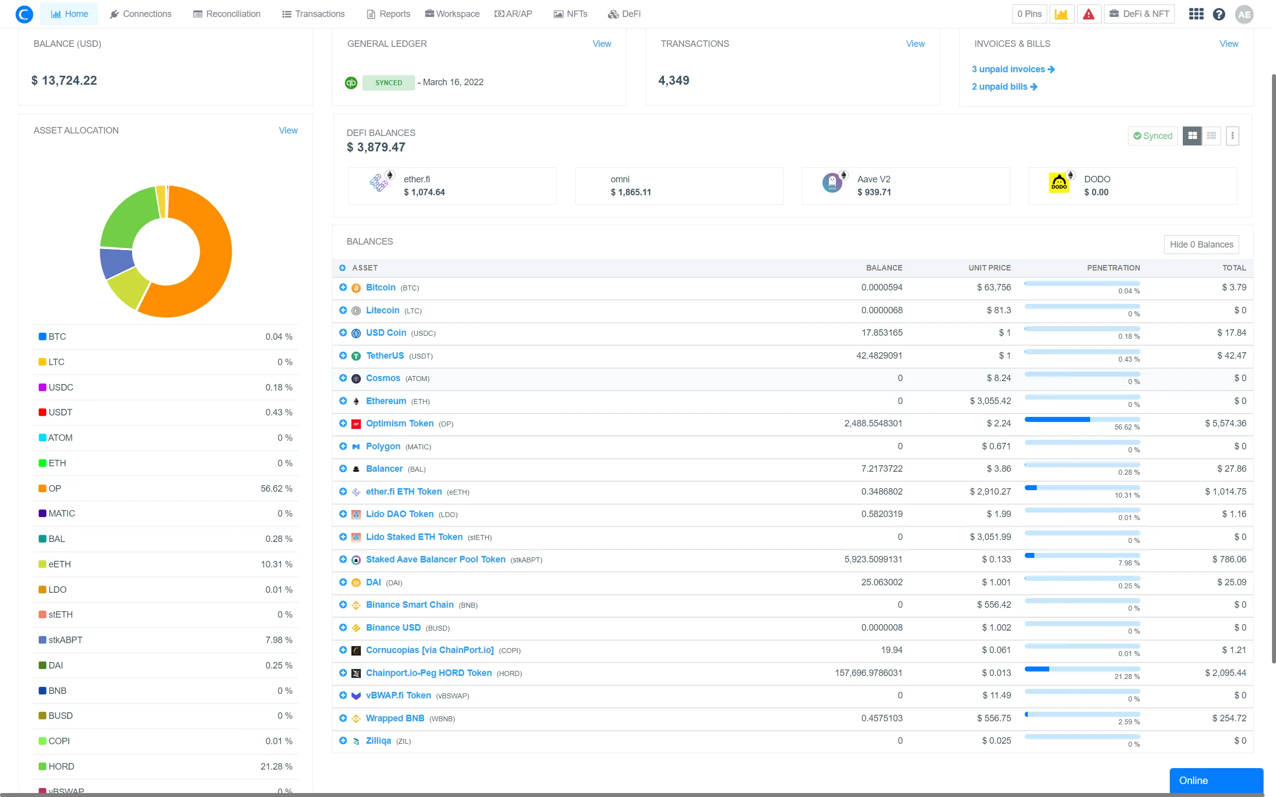Switch DeFi balances to list view
1276x797 pixels.
pyautogui.click(x=1211, y=136)
